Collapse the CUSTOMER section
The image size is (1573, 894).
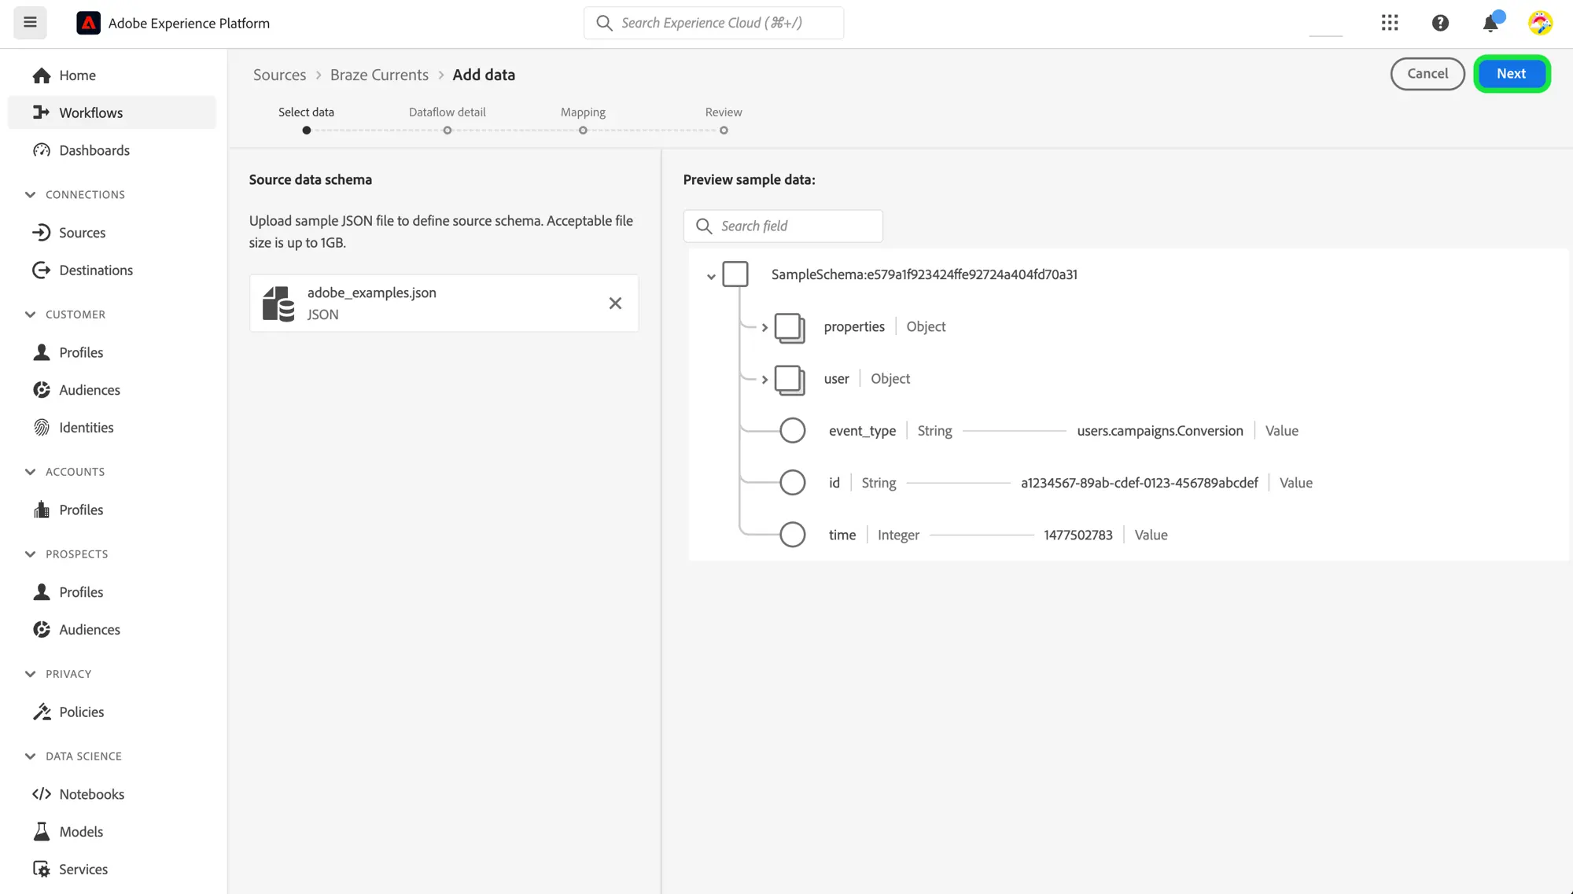[x=30, y=315]
